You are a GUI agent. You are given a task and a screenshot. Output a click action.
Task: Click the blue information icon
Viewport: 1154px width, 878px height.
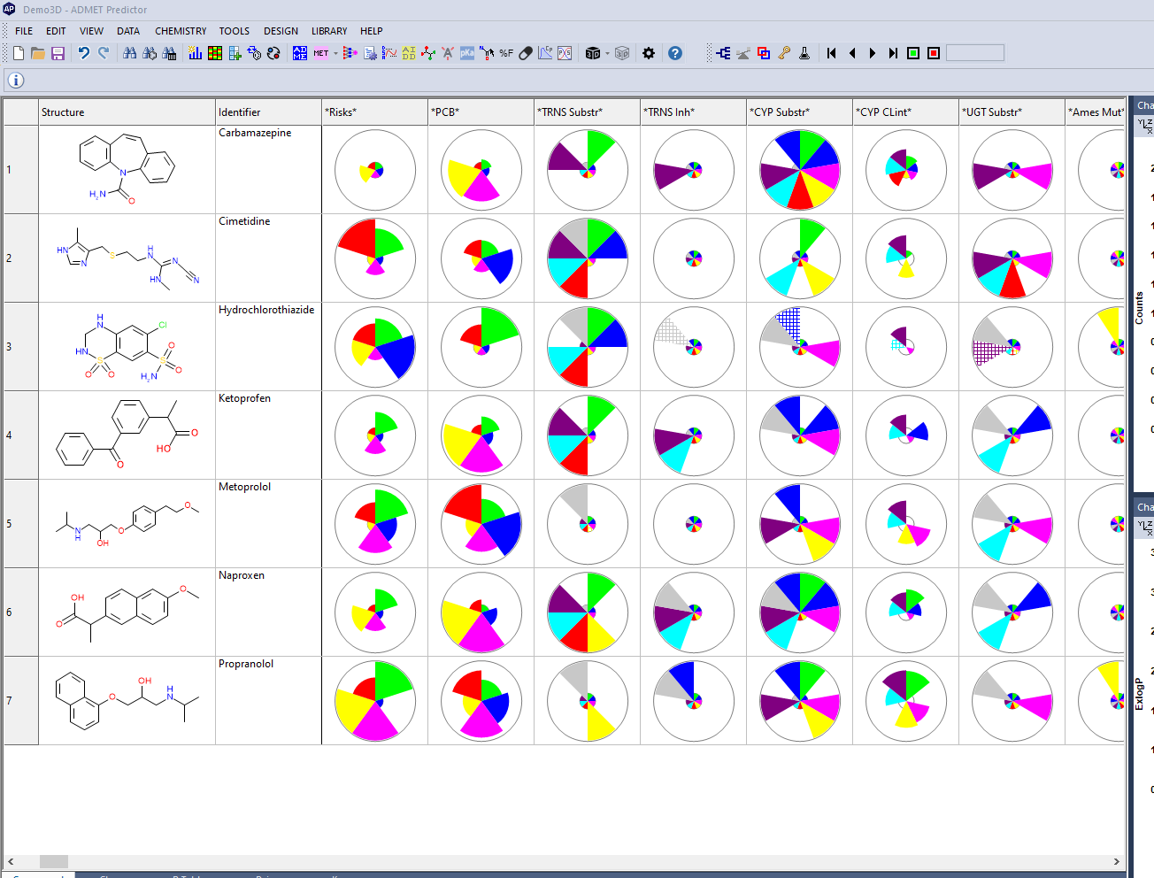pyautogui.click(x=16, y=81)
